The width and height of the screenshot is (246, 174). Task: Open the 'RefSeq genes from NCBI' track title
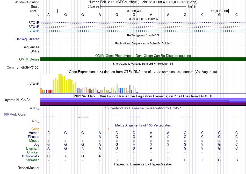click(x=143, y=35)
